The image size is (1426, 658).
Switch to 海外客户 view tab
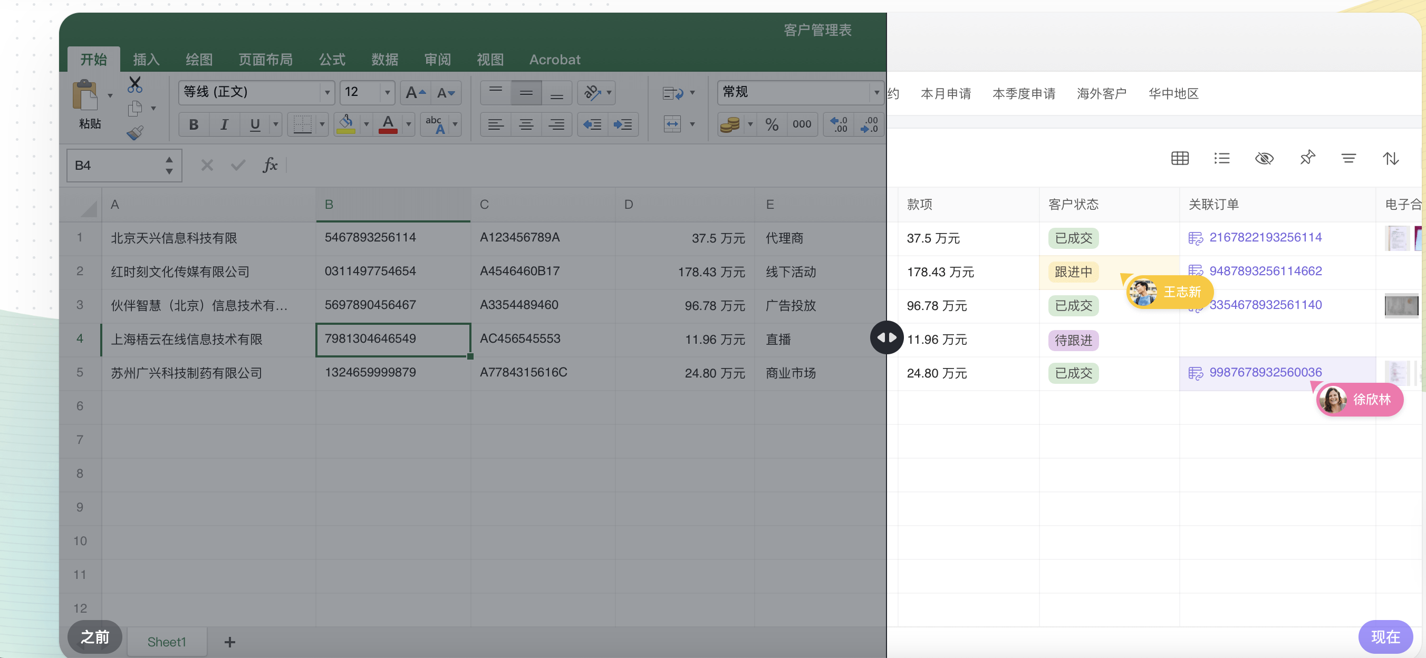(1101, 93)
